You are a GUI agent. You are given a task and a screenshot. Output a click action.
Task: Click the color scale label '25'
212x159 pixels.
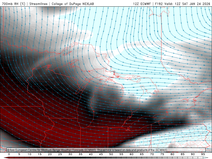pyautogui.click(x=60, y=154)
